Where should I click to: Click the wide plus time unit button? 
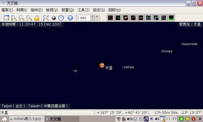pos(97,16)
